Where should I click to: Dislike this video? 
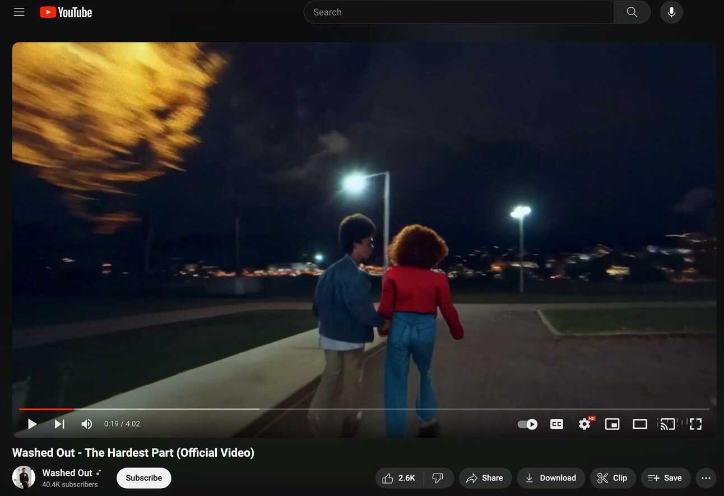click(x=438, y=478)
